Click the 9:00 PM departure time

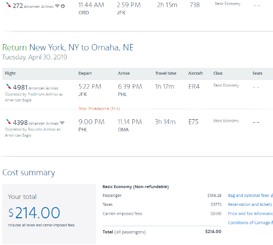pos(91,122)
